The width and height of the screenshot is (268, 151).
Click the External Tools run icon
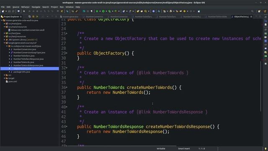(x=116, y=11)
